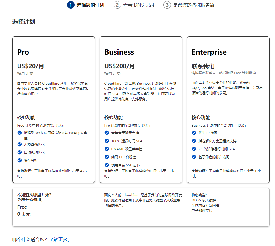Click checkmark beside 增强型 Web 应用程序防火墙
Viewport: 275px width, 246px height.
click(x=20, y=133)
